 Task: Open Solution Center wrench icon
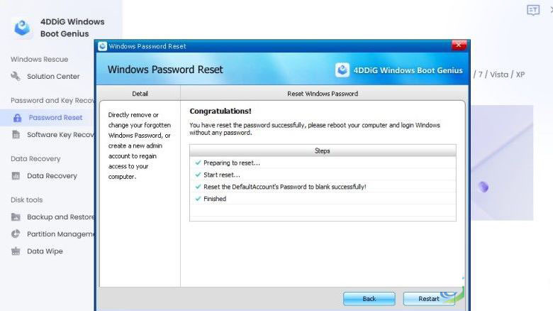pyautogui.click(x=16, y=76)
